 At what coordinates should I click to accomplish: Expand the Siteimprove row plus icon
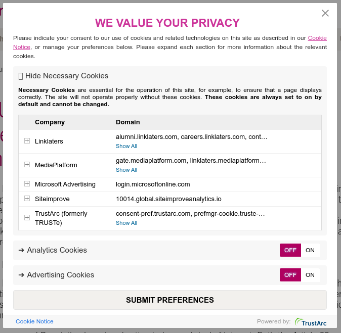coord(27,198)
